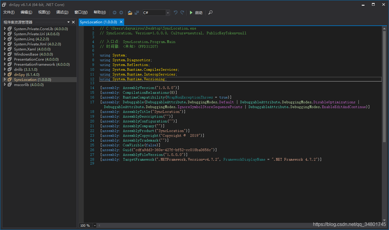Open the 编辑(E) menu
Image resolution: width=389 pixels, height=230 pixels.
tap(26, 12)
